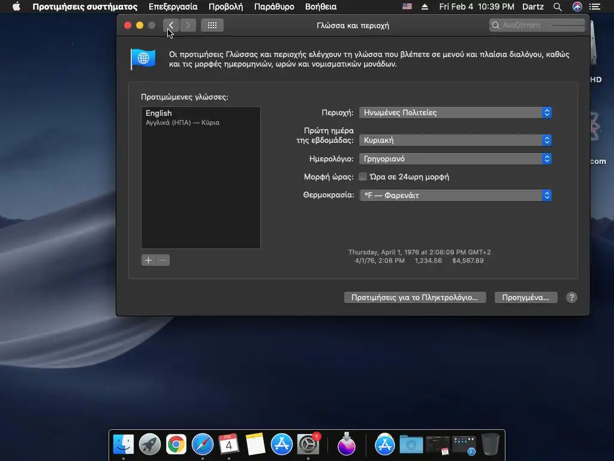
Task: Click the add language plus button
Action: [149, 261]
